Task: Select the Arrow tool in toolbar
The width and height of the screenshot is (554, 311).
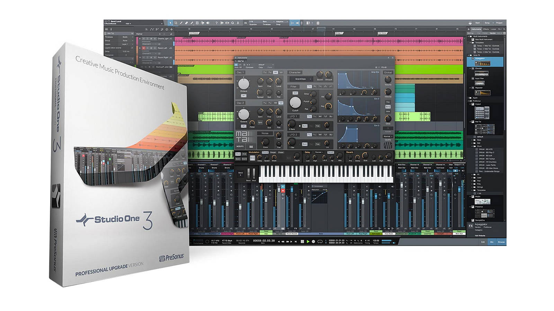Action: (x=170, y=23)
